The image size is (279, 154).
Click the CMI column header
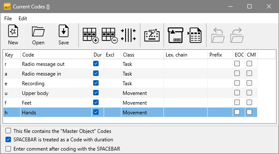click(x=251, y=55)
